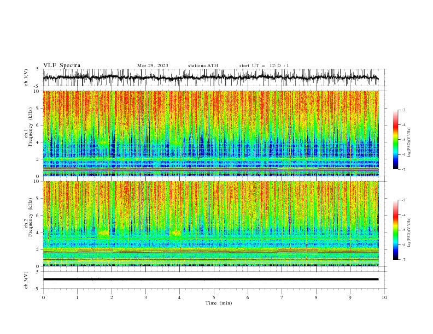Click time axis tick label "9"
The height and width of the screenshot is (334, 433).
coord(350,297)
